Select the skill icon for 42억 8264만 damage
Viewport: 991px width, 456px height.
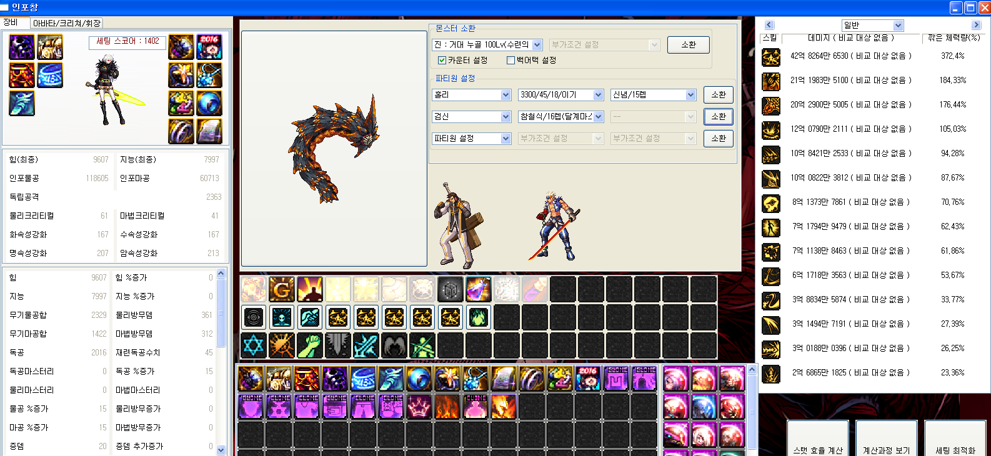771,57
